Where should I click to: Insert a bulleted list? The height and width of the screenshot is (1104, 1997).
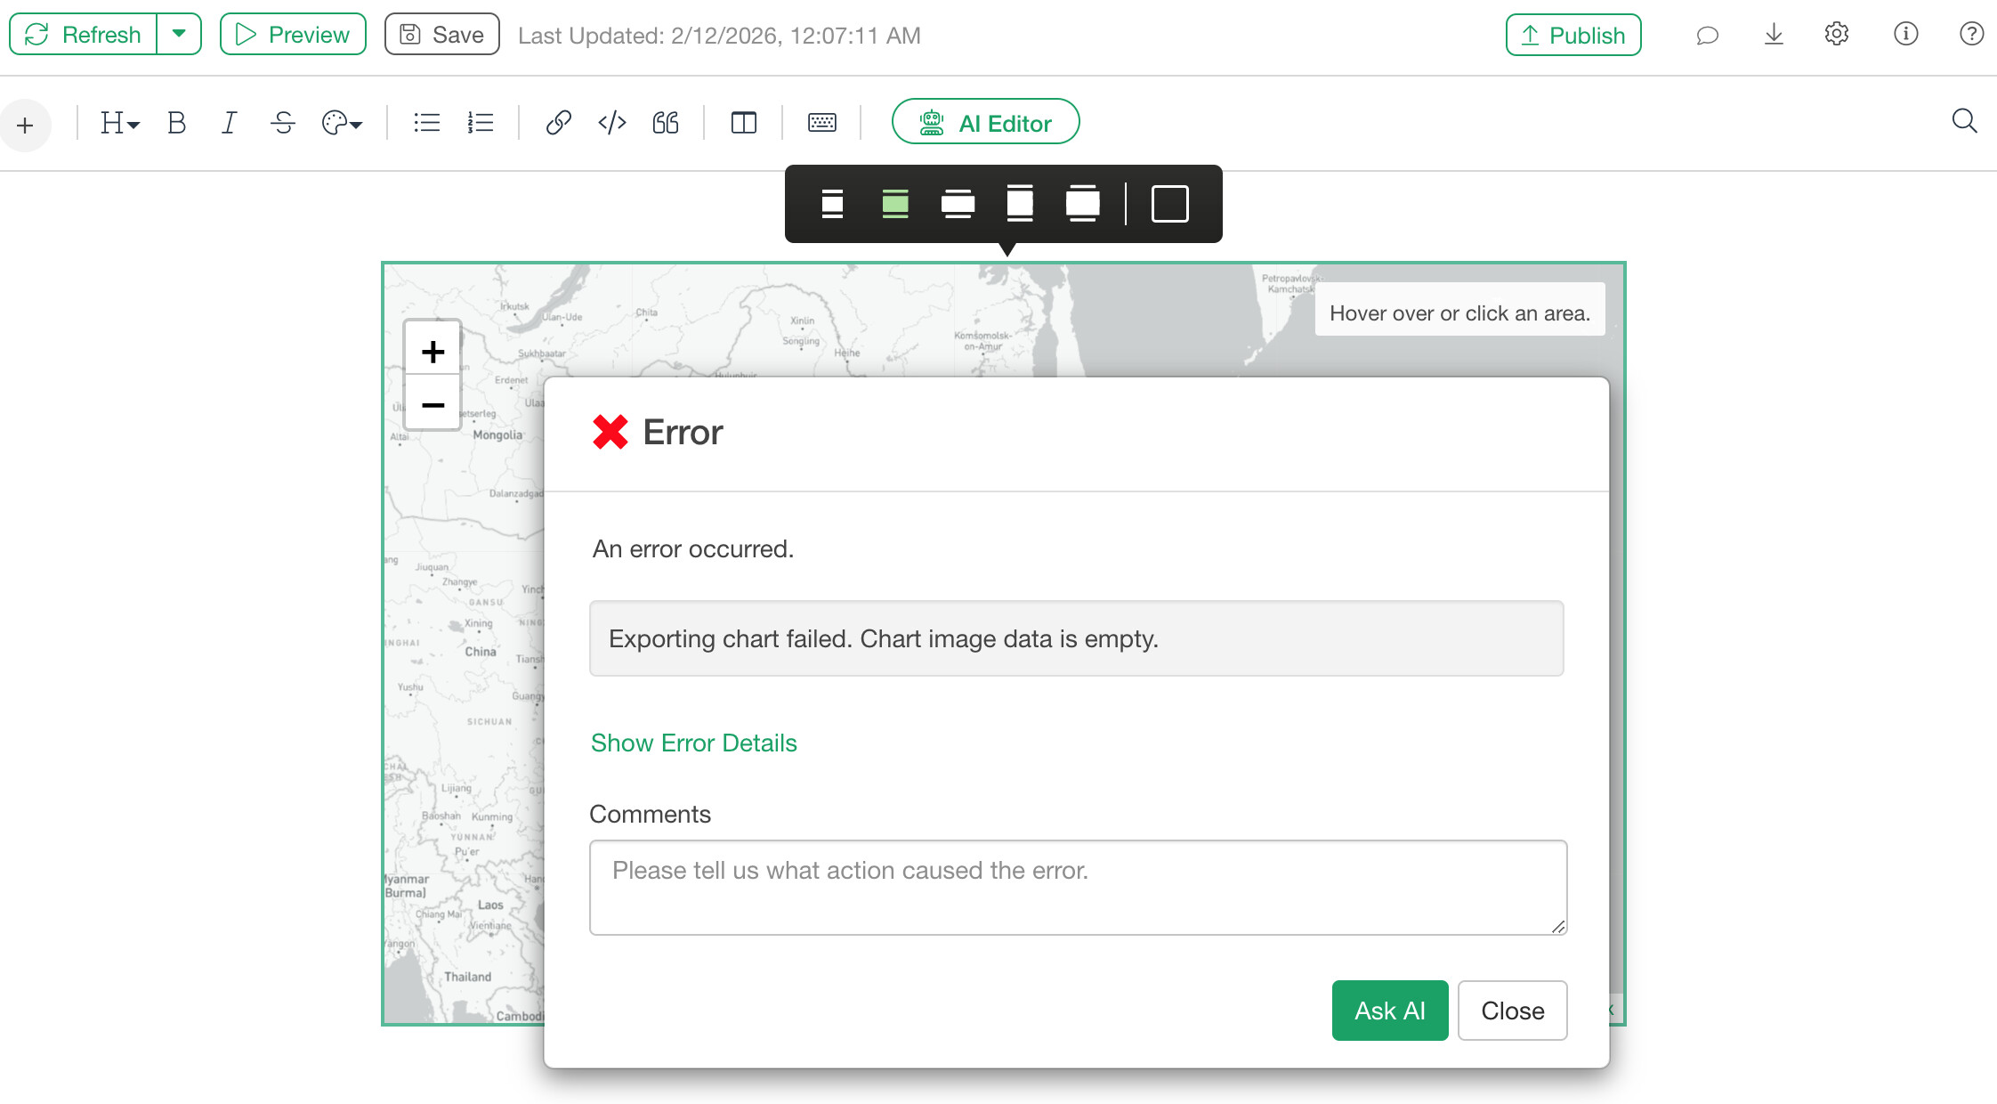pos(427,123)
